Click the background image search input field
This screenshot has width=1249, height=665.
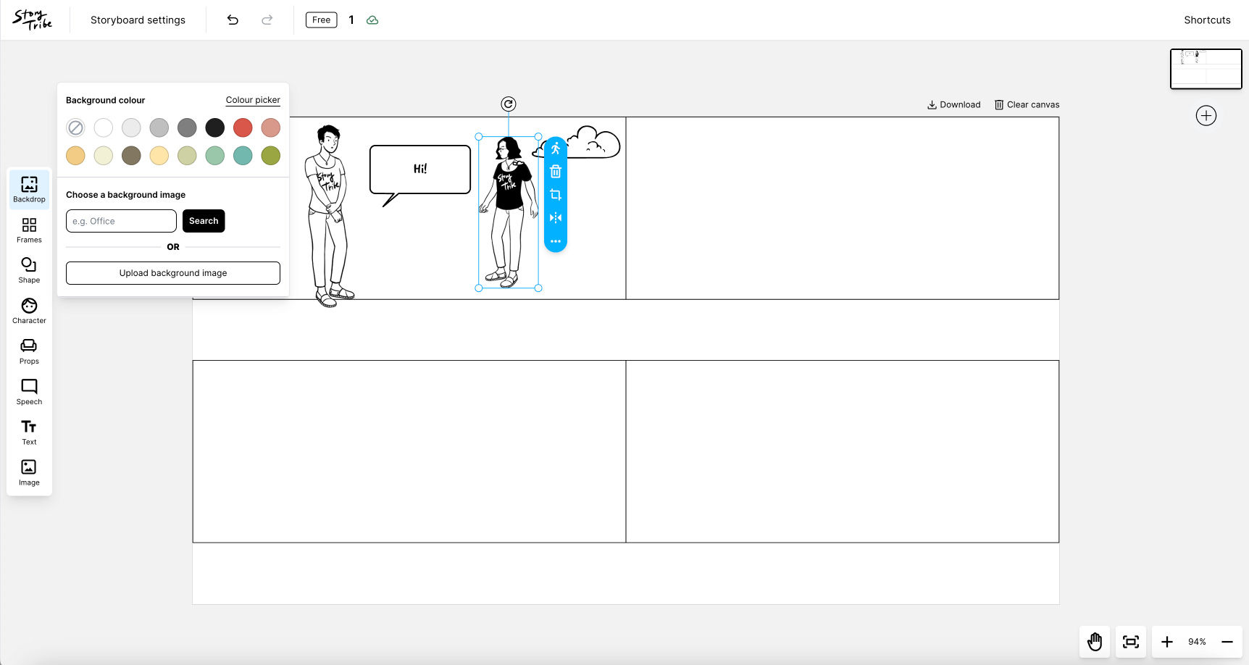pyautogui.click(x=120, y=221)
